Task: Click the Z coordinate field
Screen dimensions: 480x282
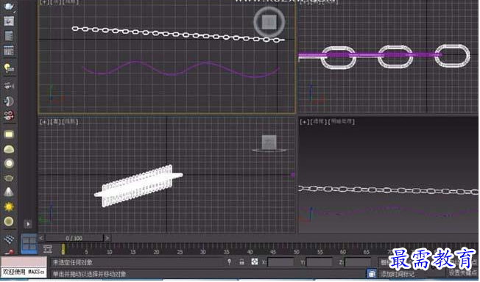Action: pos(358,262)
